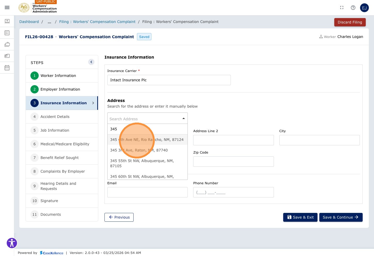Viewport: 374px width, 256px height.
Task: Open the accessibility widget icon
Action: pyautogui.click(x=12, y=243)
